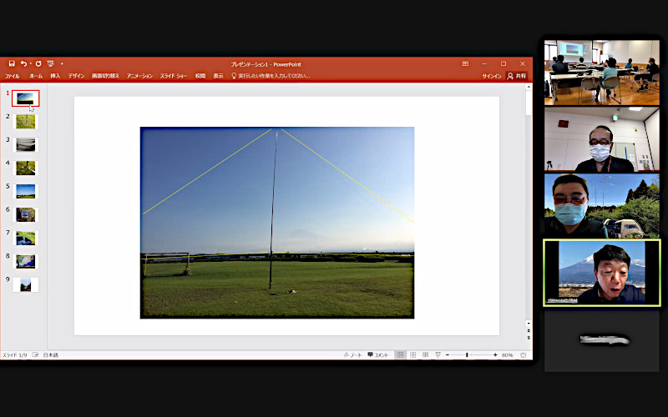668x417 pixels.
Task: Select slide 8 thumbnail
Action: click(x=27, y=261)
